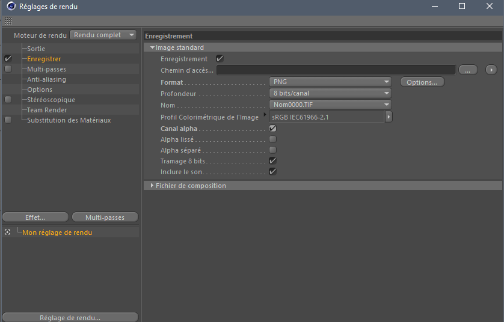Click the arrow button next to path browse
Image resolution: width=504 pixels, height=322 pixels.
coord(491,70)
